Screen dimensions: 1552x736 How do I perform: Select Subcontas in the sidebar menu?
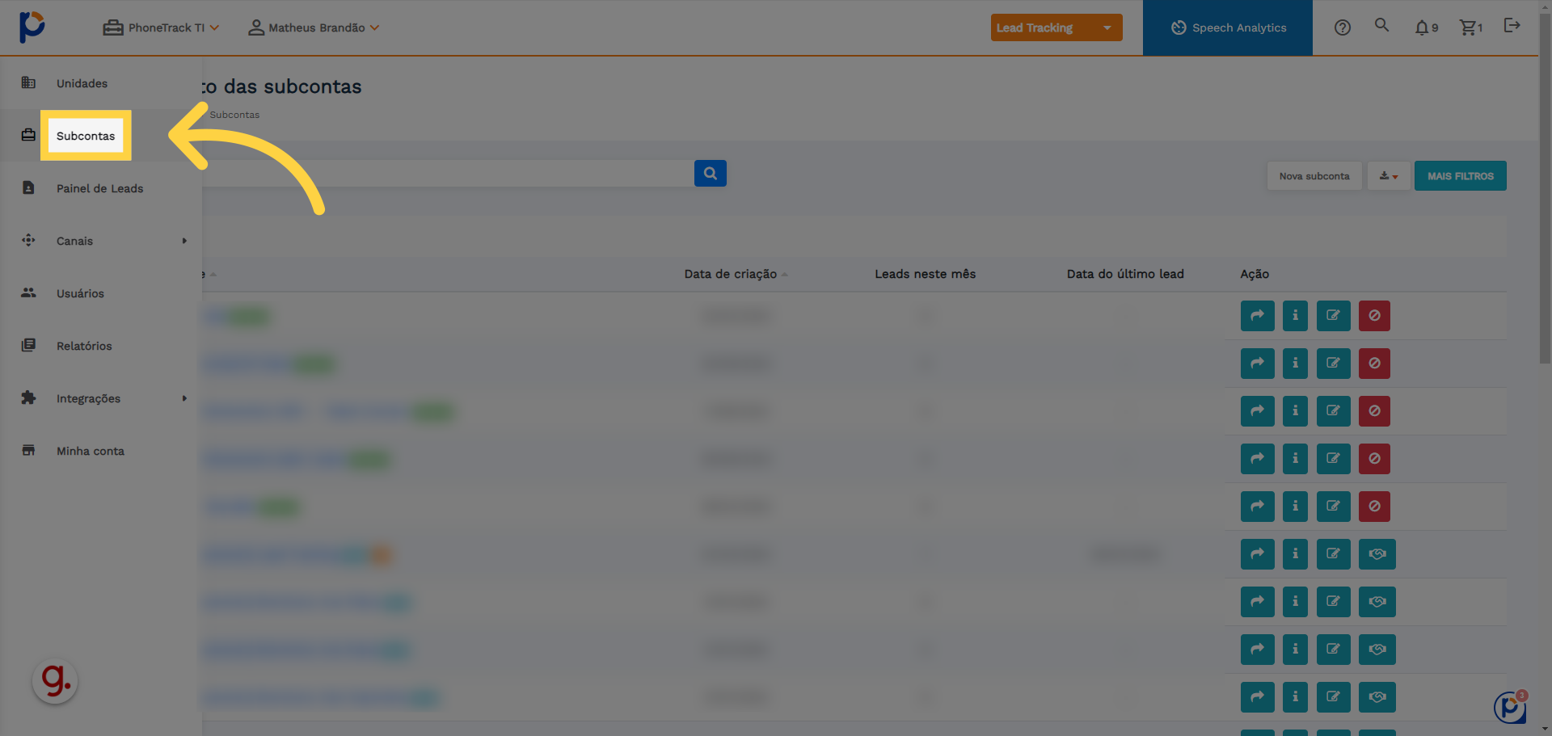pyautogui.click(x=86, y=136)
